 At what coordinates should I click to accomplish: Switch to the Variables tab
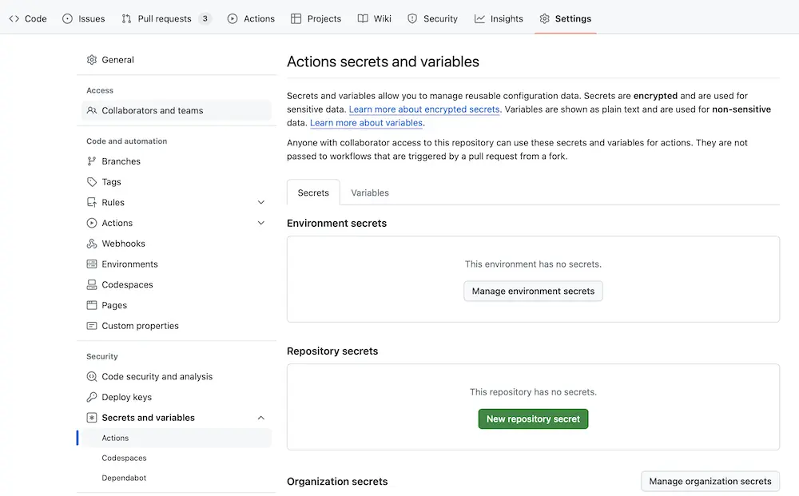[370, 192]
